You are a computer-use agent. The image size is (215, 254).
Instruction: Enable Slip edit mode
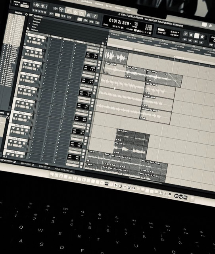[x=16, y=4]
